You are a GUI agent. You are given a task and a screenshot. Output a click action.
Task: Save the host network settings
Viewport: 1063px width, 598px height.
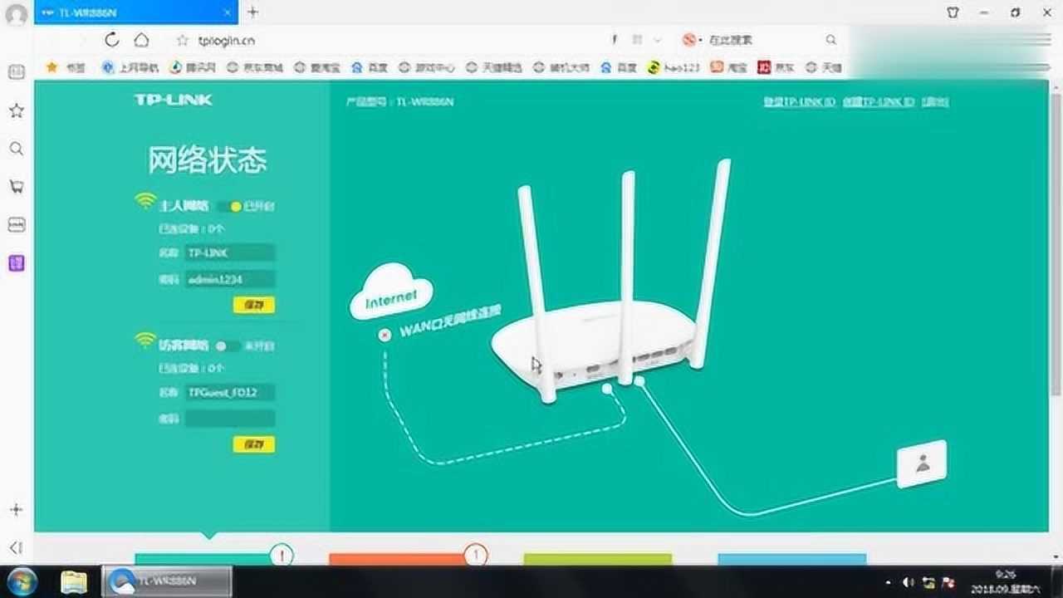253,305
